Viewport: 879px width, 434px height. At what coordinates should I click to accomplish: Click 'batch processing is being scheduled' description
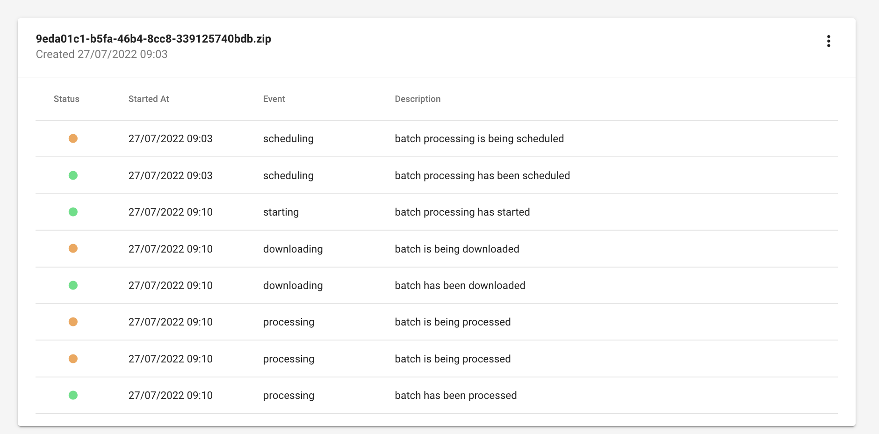pyautogui.click(x=479, y=139)
